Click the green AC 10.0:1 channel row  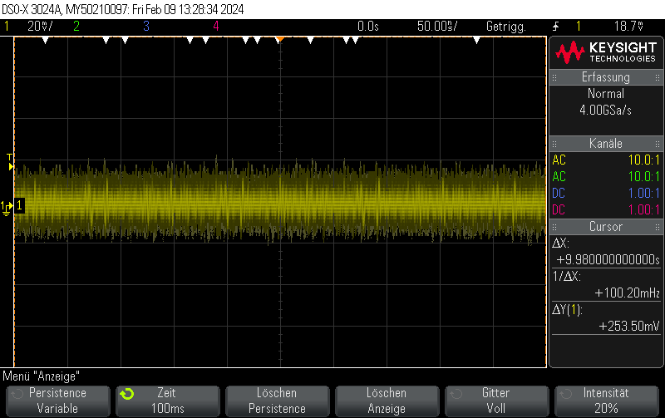[x=606, y=177]
